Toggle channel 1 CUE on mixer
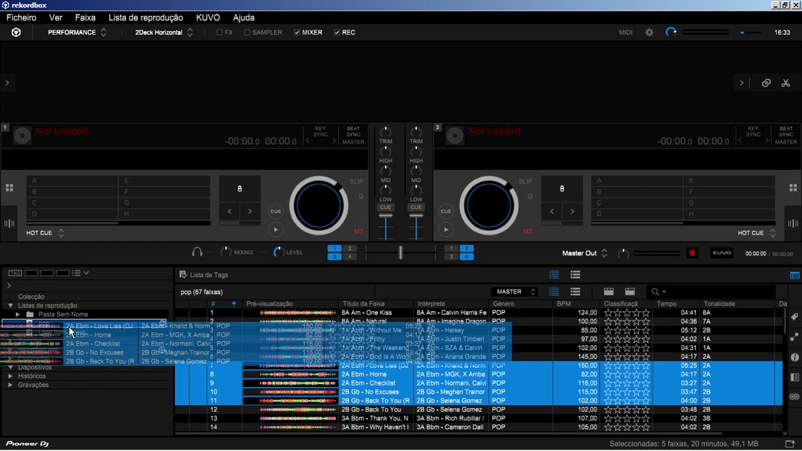This screenshot has width=802, height=451. coord(385,207)
